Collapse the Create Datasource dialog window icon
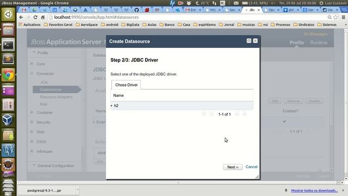The width and height of the screenshot is (348, 196). pyautogui.click(x=249, y=41)
